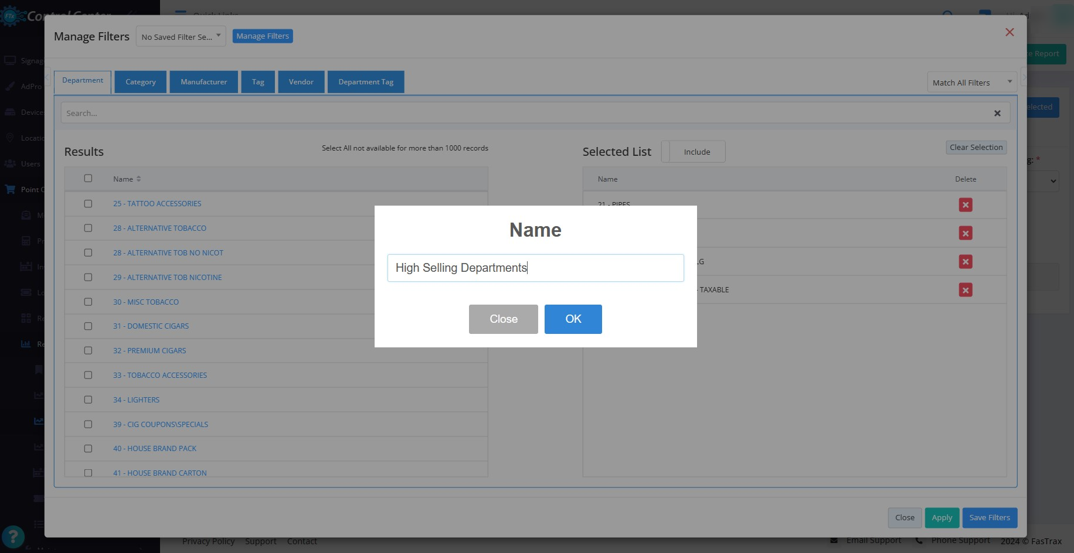This screenshot has height=553, width=1074.
Task: Delete the 21 - PIPES row from Selected List
Action: coord(965,205)
